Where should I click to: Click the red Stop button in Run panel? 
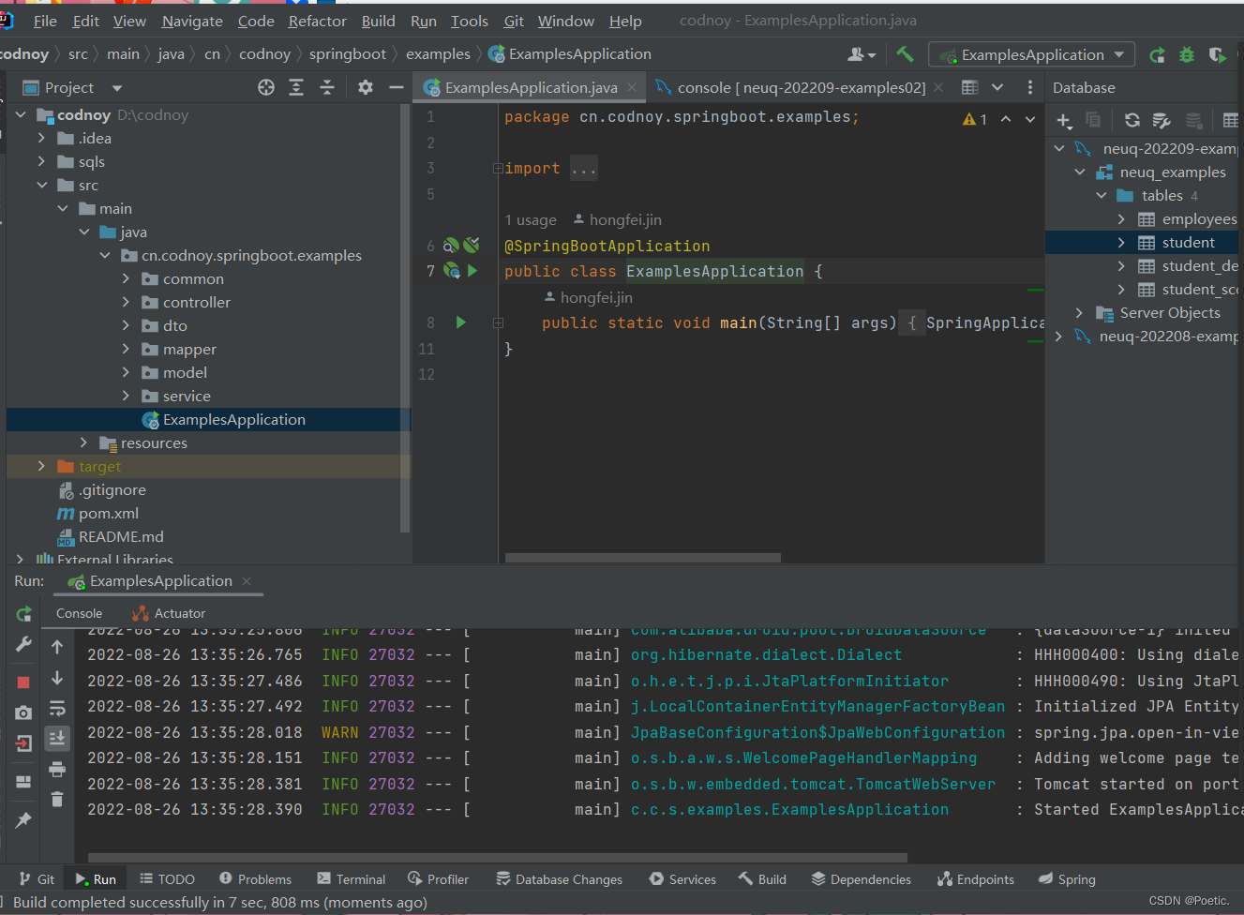pos(23,682)
